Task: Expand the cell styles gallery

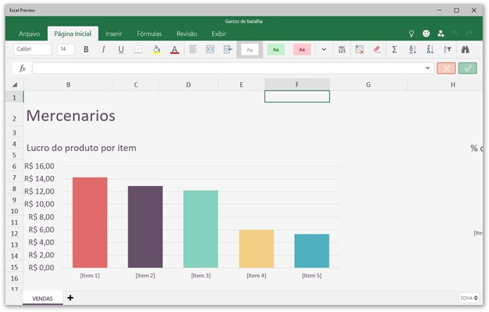Action: click(x=324, y=49)
